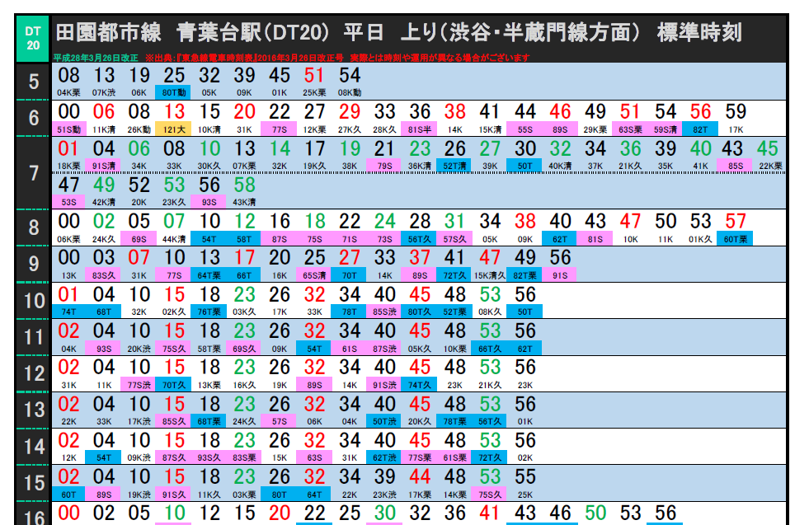This screenshot has height=525, width=809.
Task: Click the 25K train code in hour 15
Action: pos(524,495)
